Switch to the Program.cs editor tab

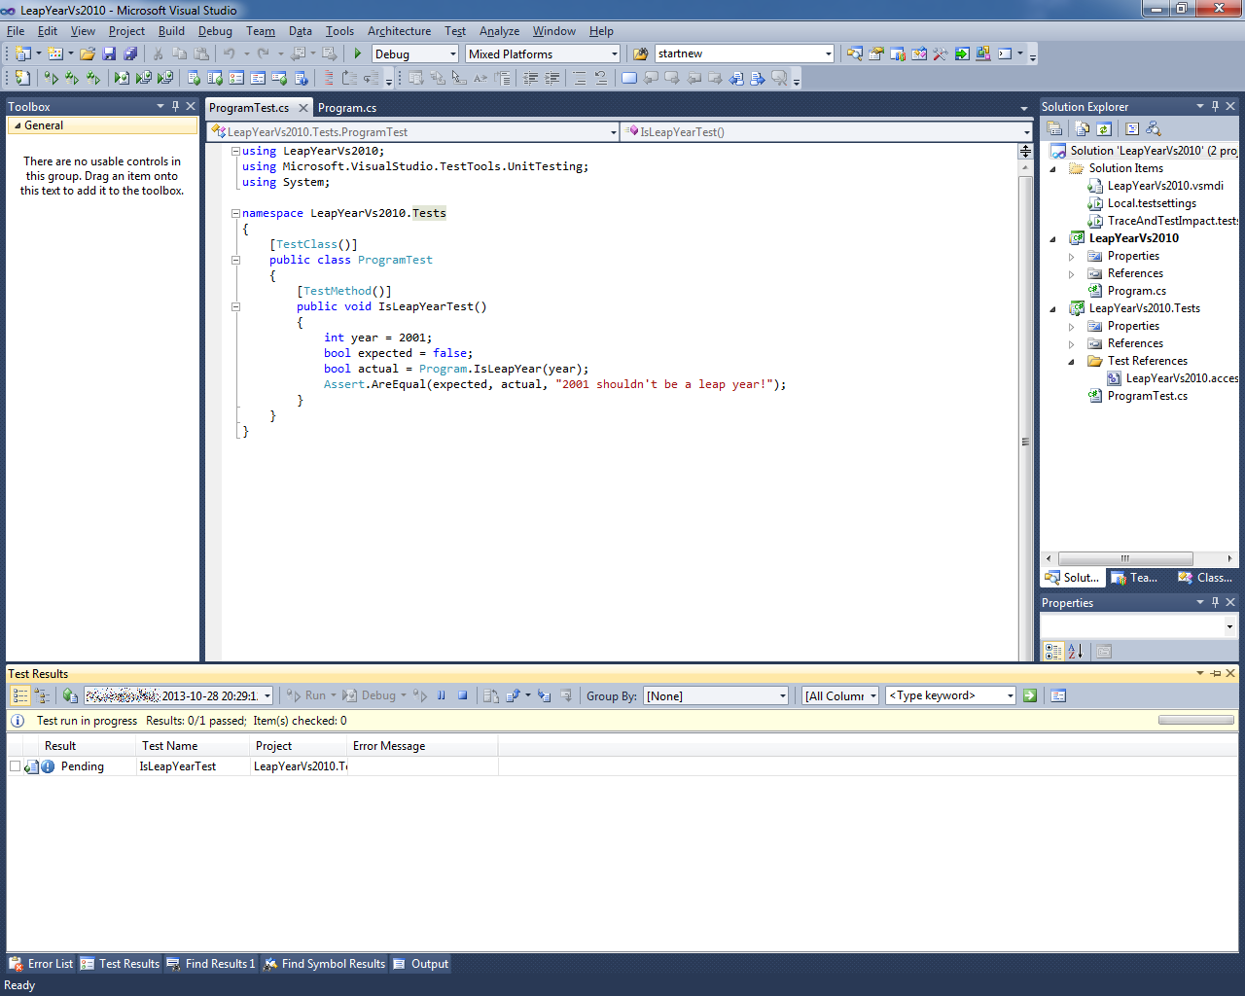click(347, 108)
